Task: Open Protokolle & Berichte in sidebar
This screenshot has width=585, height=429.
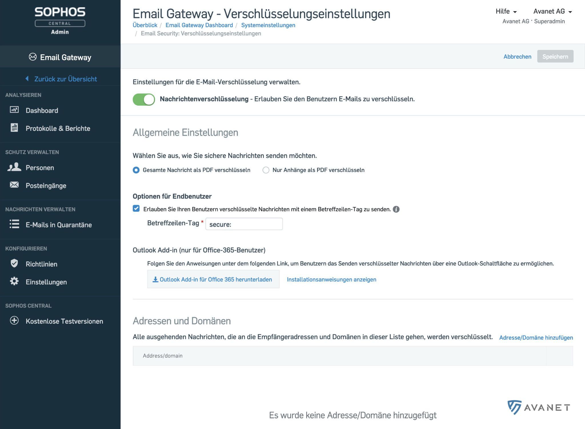Action: pos(58,129)
